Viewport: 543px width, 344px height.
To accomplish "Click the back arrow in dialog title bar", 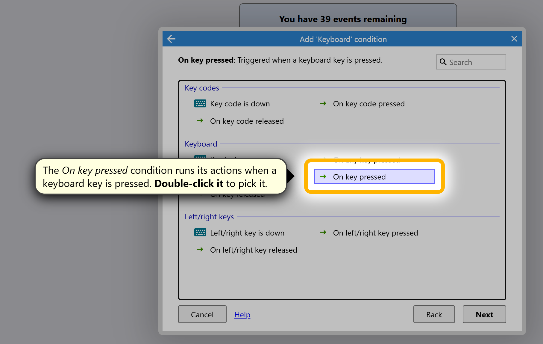I will (x=171, y=39).
